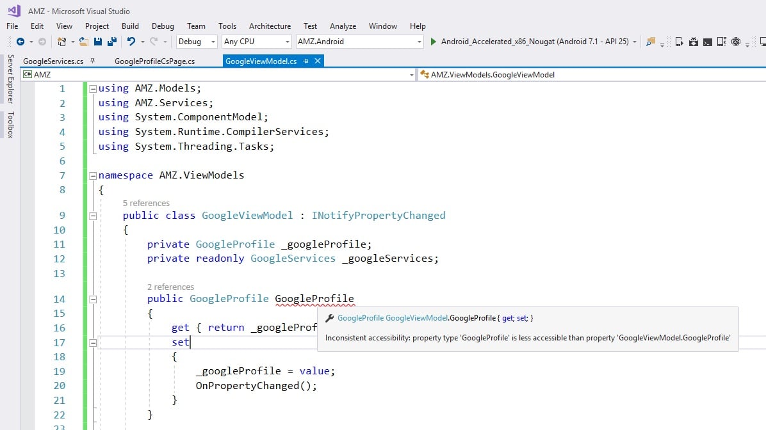Viewport: 766px width, 430px height.
Task: Click INotifyPropertyChanged in the class declaration
Action: (x=379, y=215)
